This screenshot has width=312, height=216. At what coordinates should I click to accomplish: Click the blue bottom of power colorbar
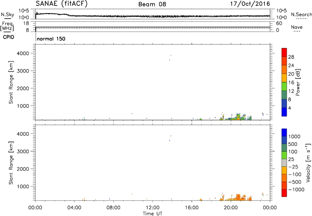(284, 112)
